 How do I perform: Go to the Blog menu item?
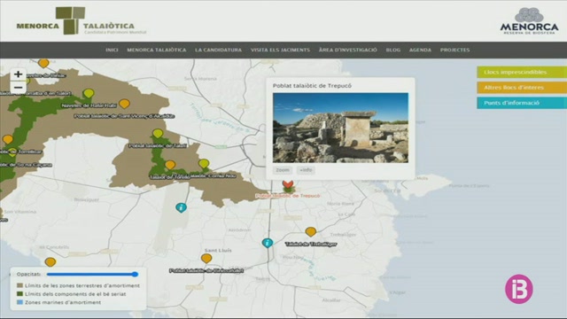(393, 50)
